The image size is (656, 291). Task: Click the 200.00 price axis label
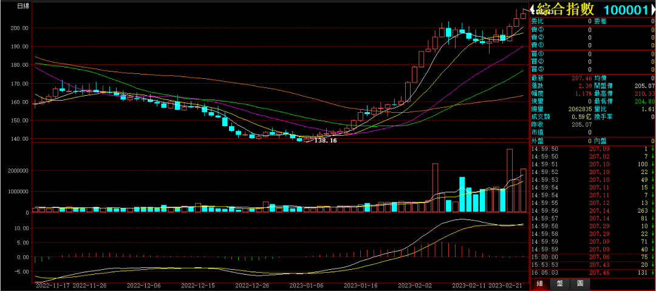pos(19,28)
